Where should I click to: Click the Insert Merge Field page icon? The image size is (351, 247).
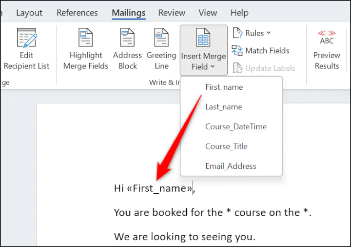tap(203, 37)
